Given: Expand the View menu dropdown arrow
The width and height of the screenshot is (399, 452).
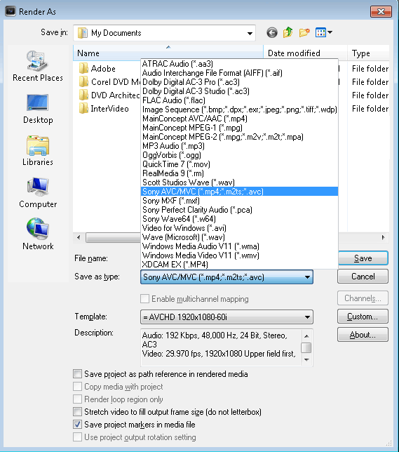Looking at the screenshot, I should tap(330, 32).
